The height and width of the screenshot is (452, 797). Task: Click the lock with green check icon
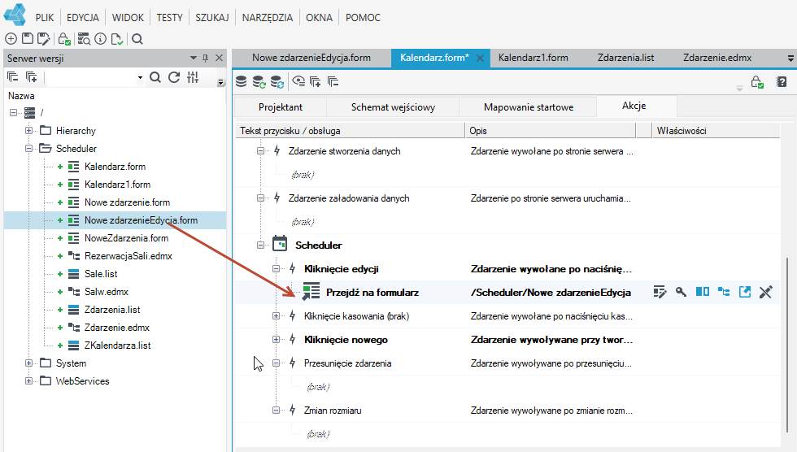[64, 38]
